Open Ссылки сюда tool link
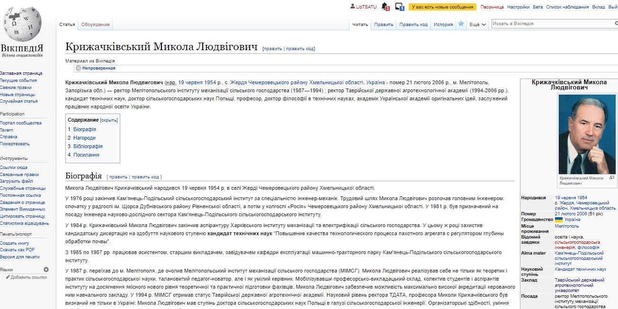 click(x=14, y=168)
